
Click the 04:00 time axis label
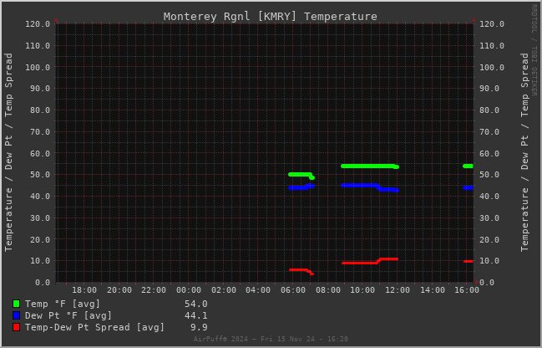(x=258, y=290)
